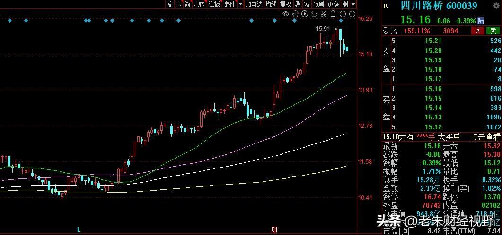The height and width of the screenshot is (235, 502).
Task: Click the red 买 buy button
Action: click(x=478, y=31)
